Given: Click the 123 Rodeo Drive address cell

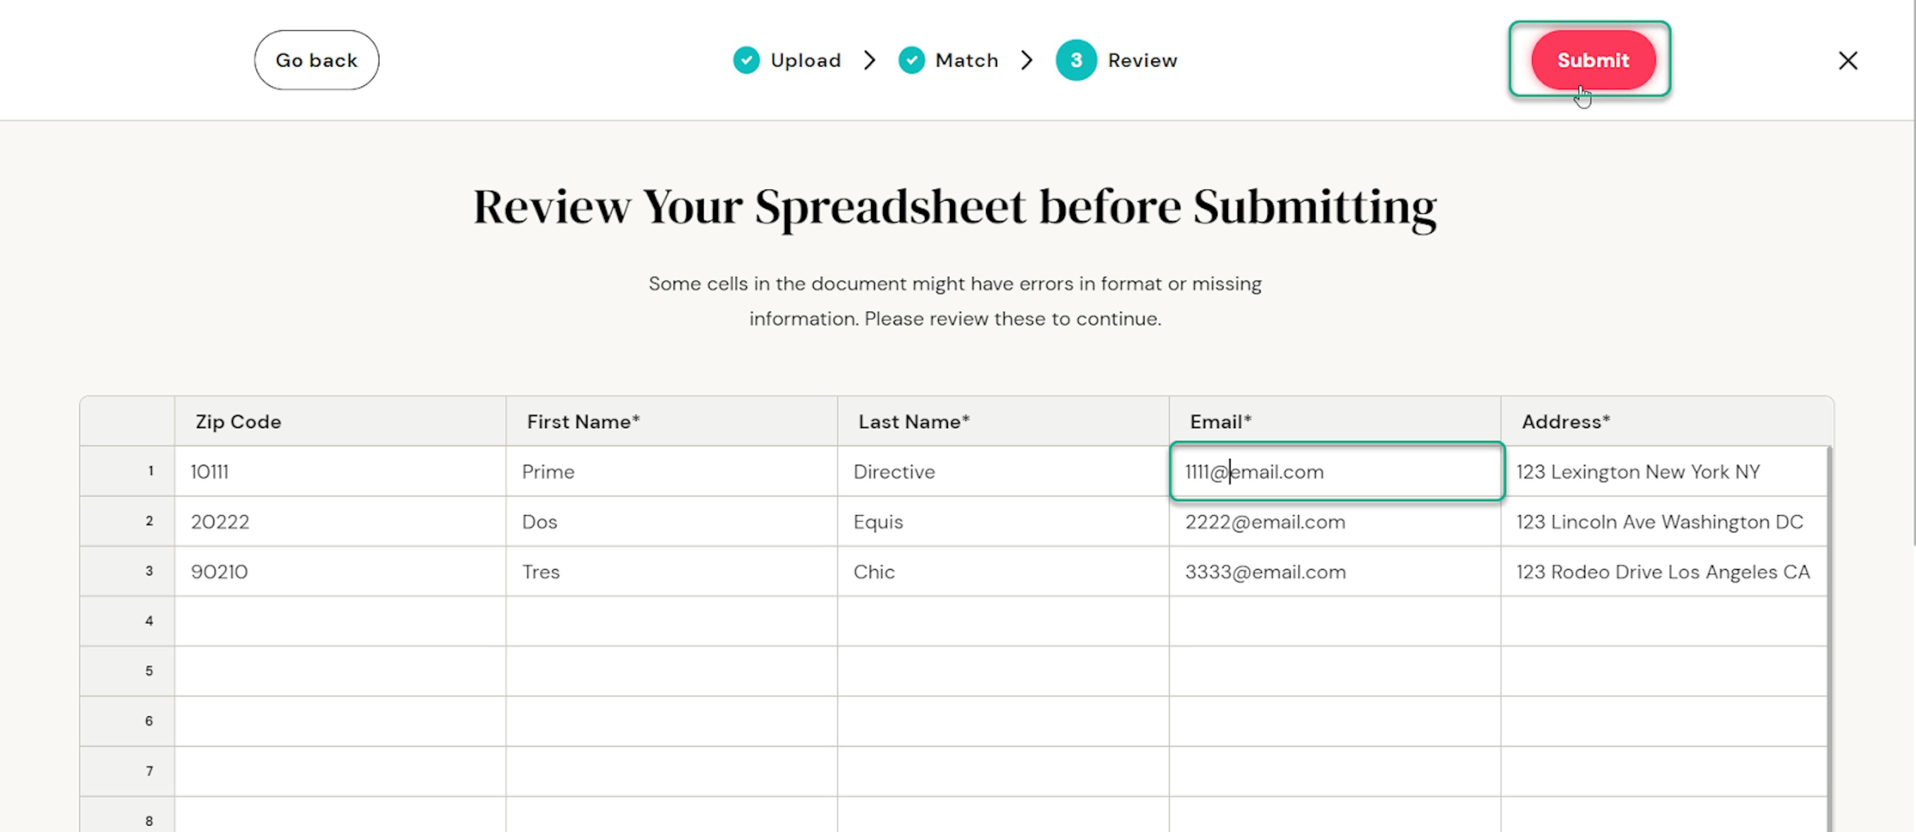Looking at the screenshot, I should [x=1663, y=572].
